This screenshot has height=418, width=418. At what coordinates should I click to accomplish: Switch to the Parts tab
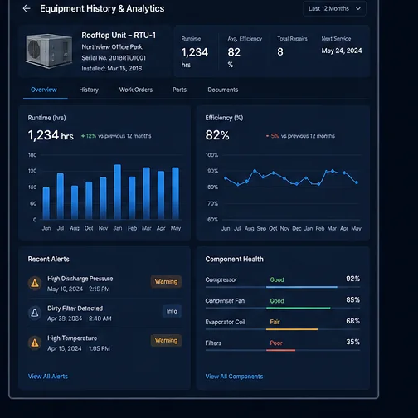[179, 90]
